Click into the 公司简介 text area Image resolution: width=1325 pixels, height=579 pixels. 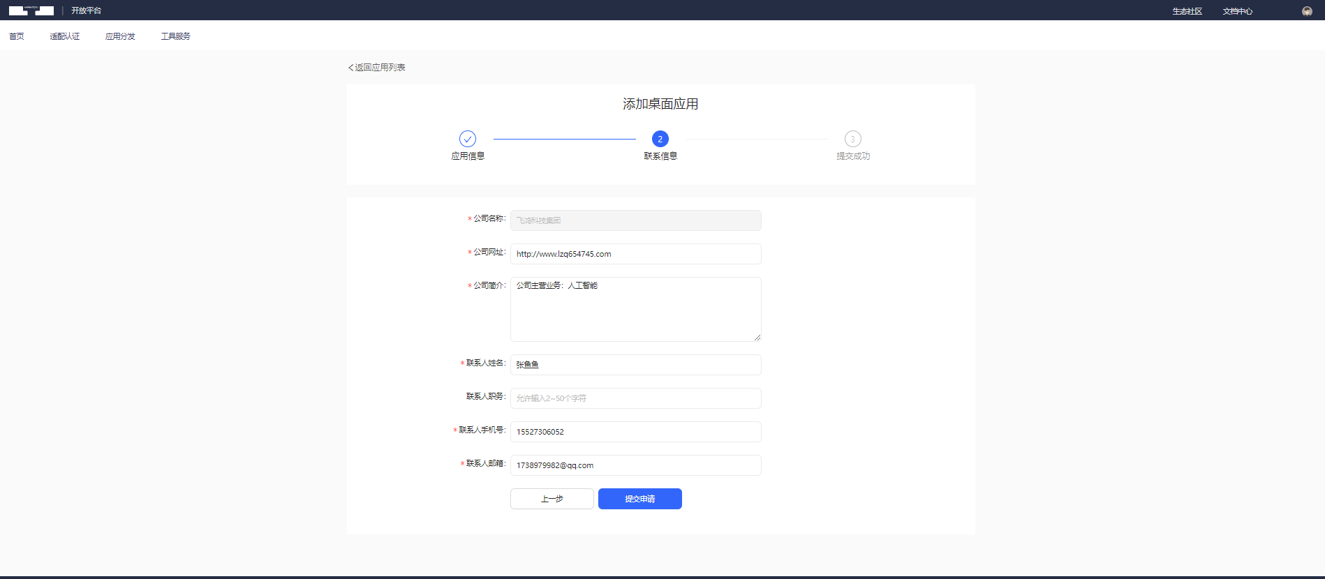(x=635, y=309)
